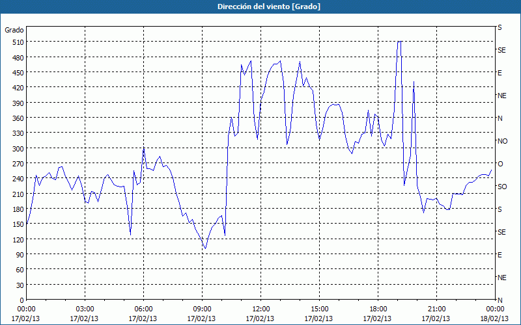Click the "S" compass label at the 180 gridline
521x325 pixels.
[500, 209]
